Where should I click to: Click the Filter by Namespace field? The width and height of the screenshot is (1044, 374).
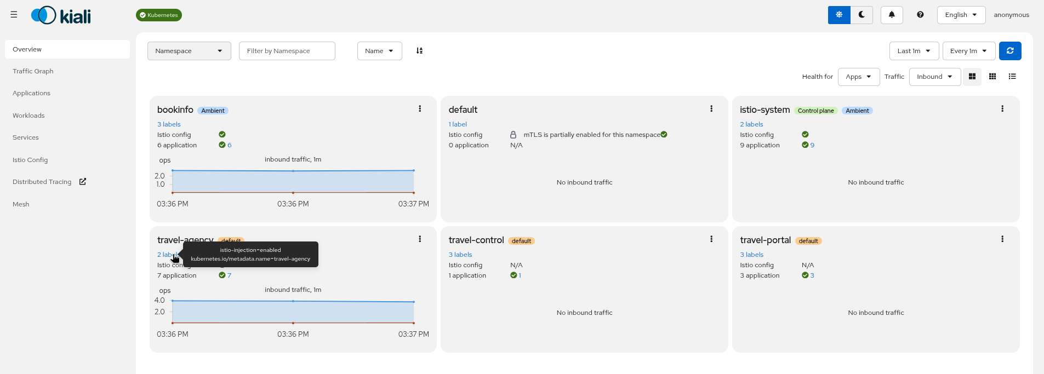[x=287, y=51]
